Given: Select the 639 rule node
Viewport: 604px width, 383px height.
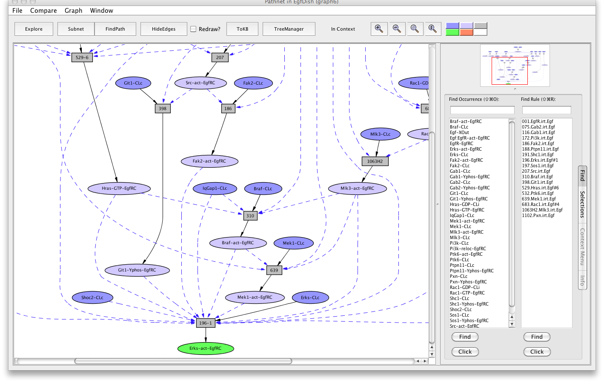Looking at the screenshot, I should coord(274,270).
